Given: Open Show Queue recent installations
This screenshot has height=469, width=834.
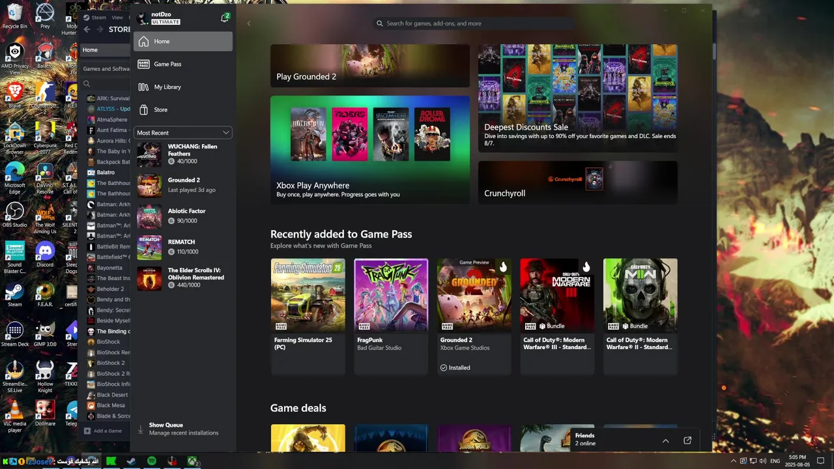Looking at the screenshot, I should (183, 429).
